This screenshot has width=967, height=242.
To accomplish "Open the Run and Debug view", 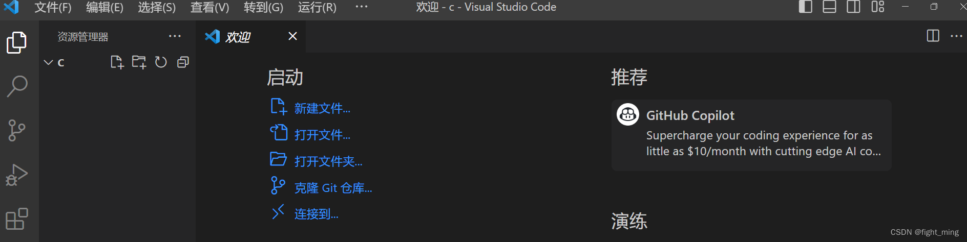I will (17, 175).
